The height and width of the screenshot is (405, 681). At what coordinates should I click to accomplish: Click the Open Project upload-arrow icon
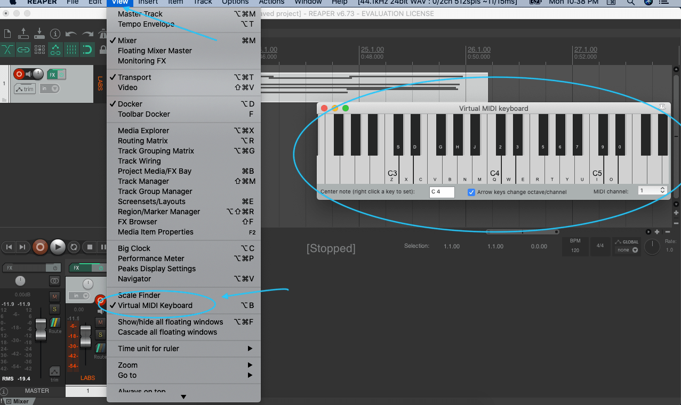[23, 34]
